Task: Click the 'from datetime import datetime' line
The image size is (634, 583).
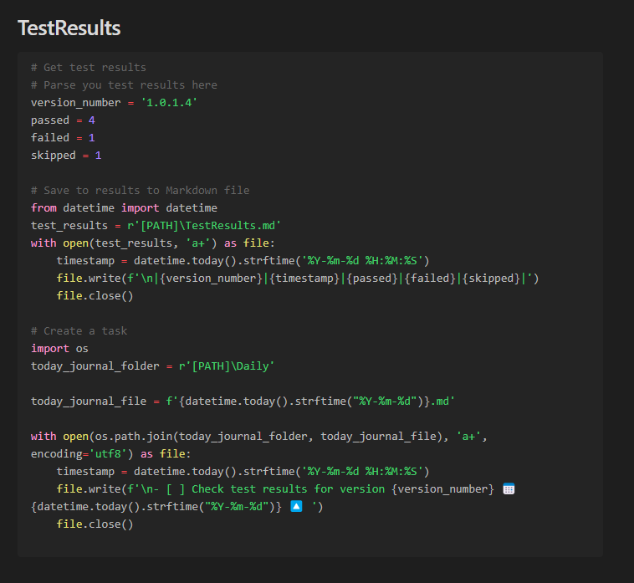Action: [124, 207]
